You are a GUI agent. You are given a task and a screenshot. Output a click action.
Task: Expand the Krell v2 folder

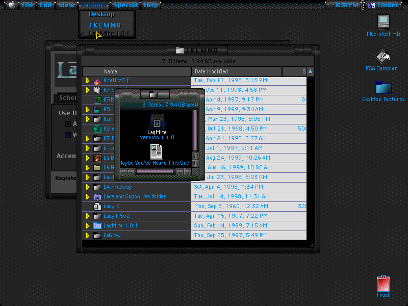88,81
